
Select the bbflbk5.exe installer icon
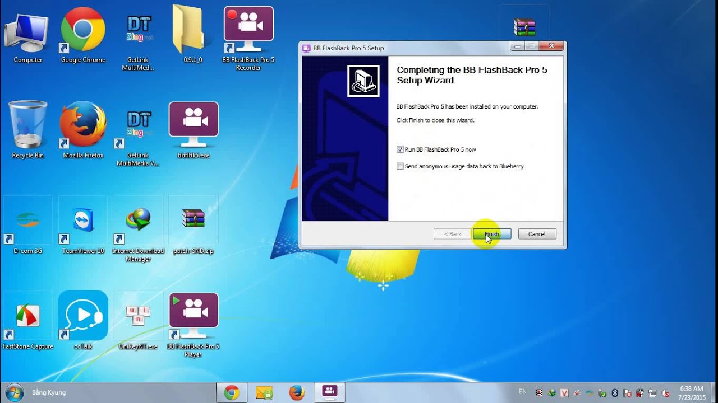(x=194, y=130)
